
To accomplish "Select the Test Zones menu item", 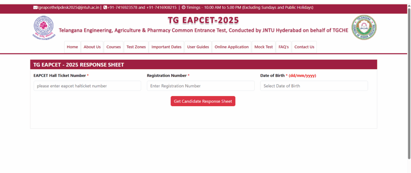I will [136, 47].
